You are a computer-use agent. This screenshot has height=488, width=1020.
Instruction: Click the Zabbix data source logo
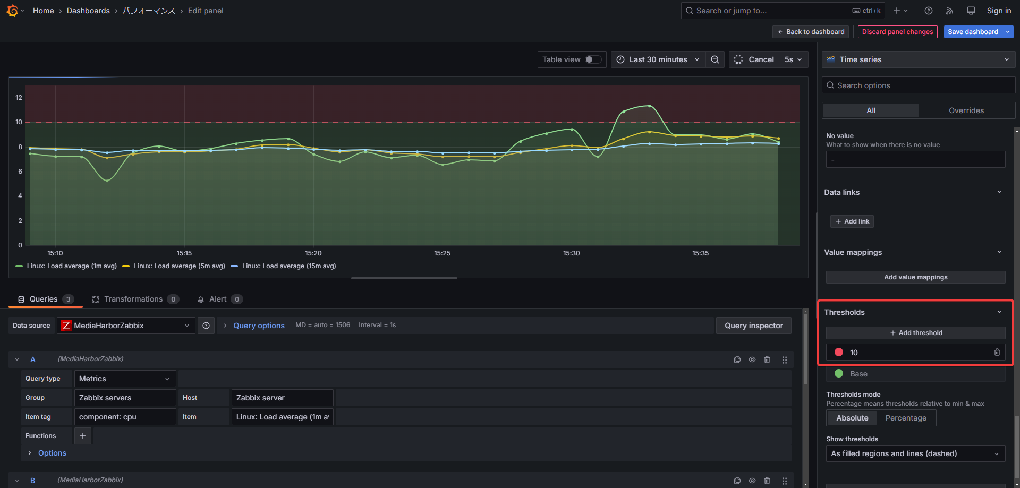[x=66, y=326]
